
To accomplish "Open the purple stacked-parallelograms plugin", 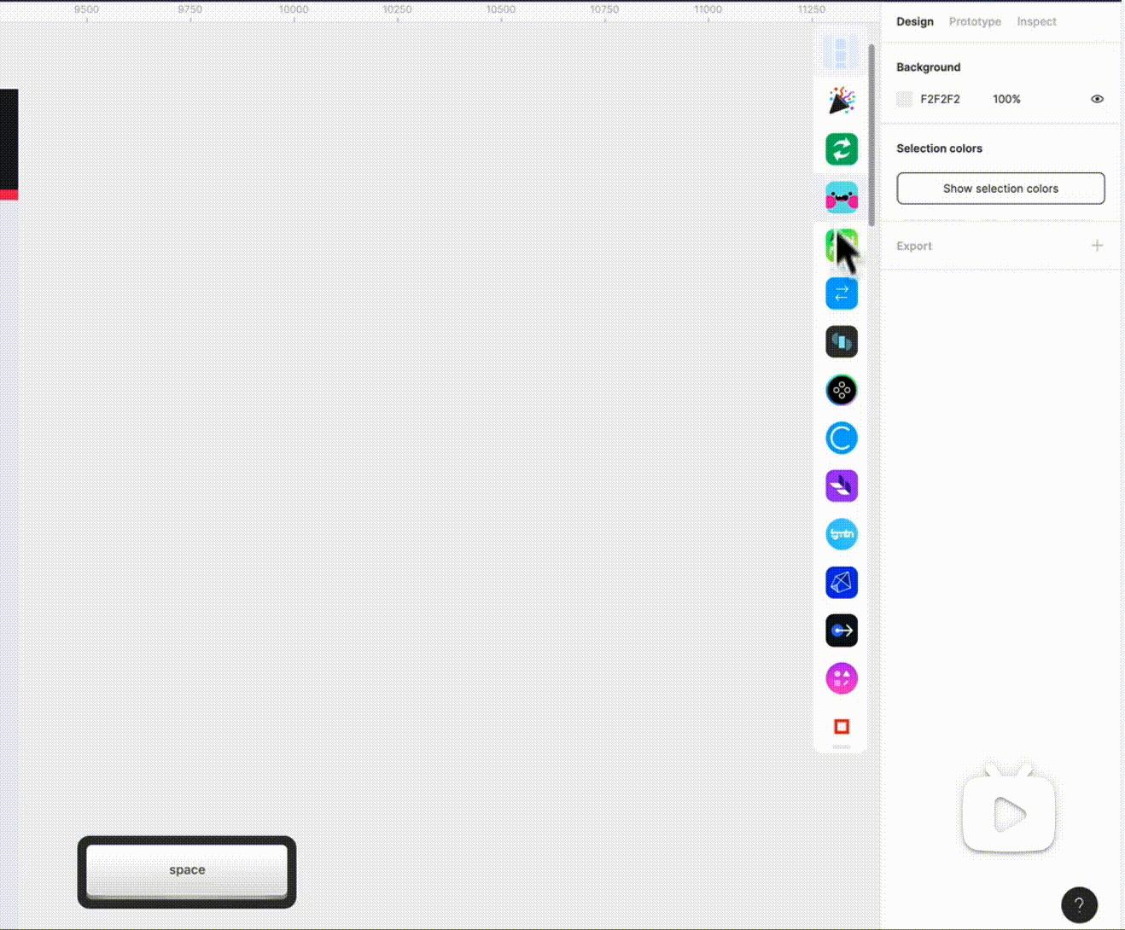I will point(842,486).
